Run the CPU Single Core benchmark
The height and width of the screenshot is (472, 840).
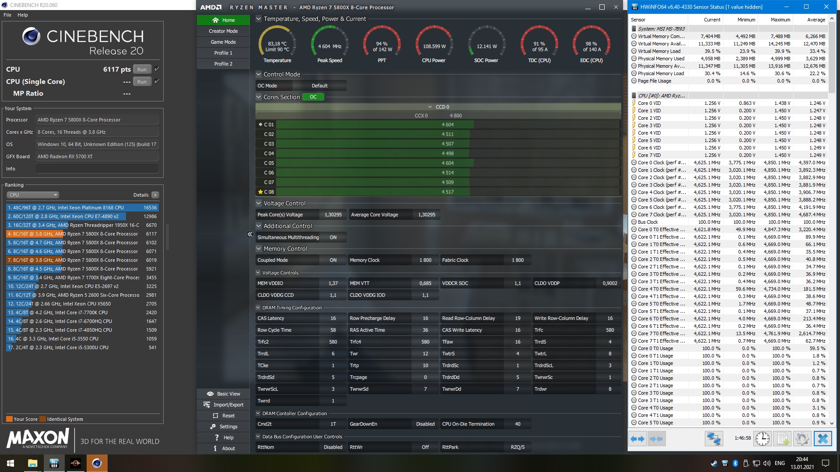coord(142,82)
